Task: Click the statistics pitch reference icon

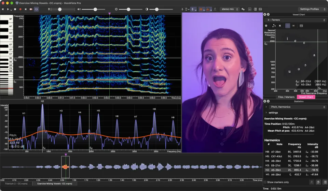Action: [x=312, y=182]
